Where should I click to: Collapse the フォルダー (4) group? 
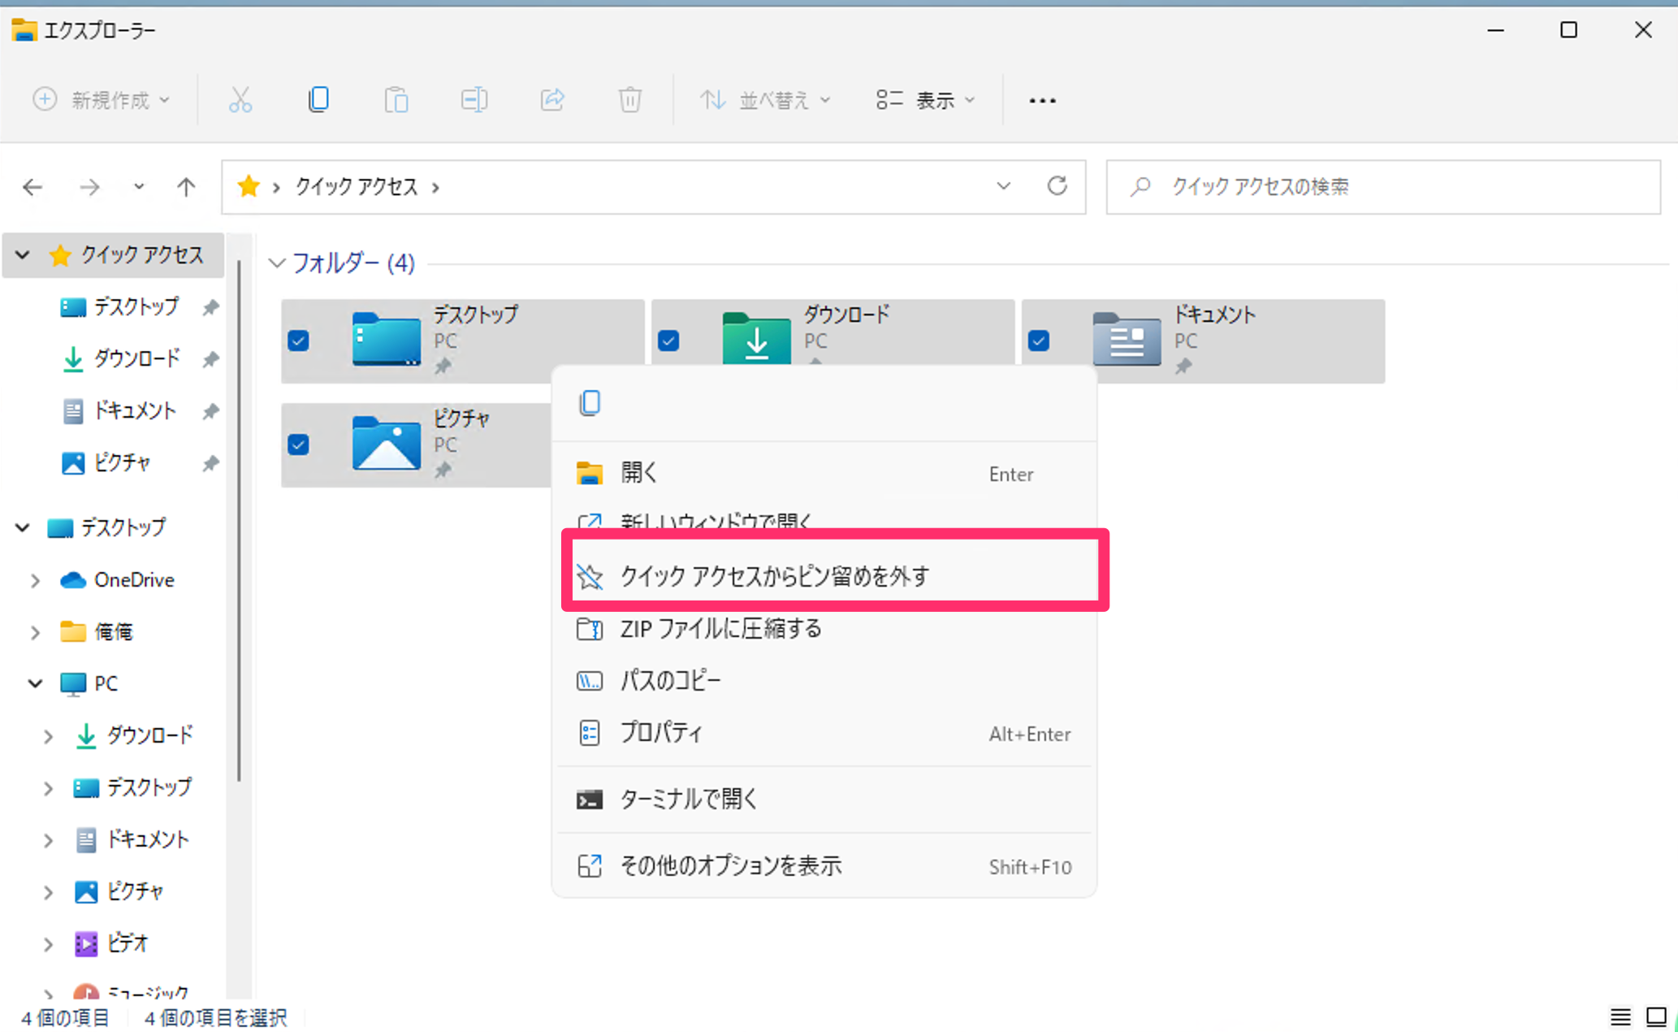(x=277, y=263)
